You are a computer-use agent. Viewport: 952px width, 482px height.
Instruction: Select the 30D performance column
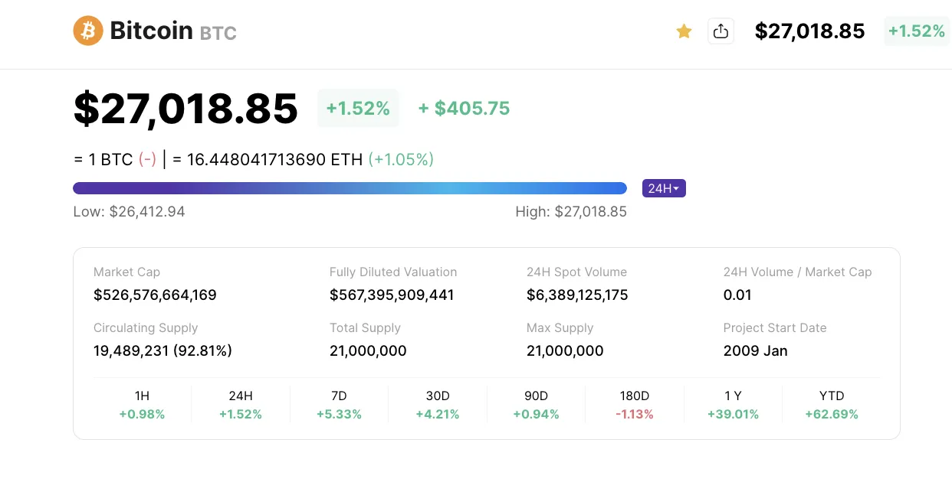[438, 405]
